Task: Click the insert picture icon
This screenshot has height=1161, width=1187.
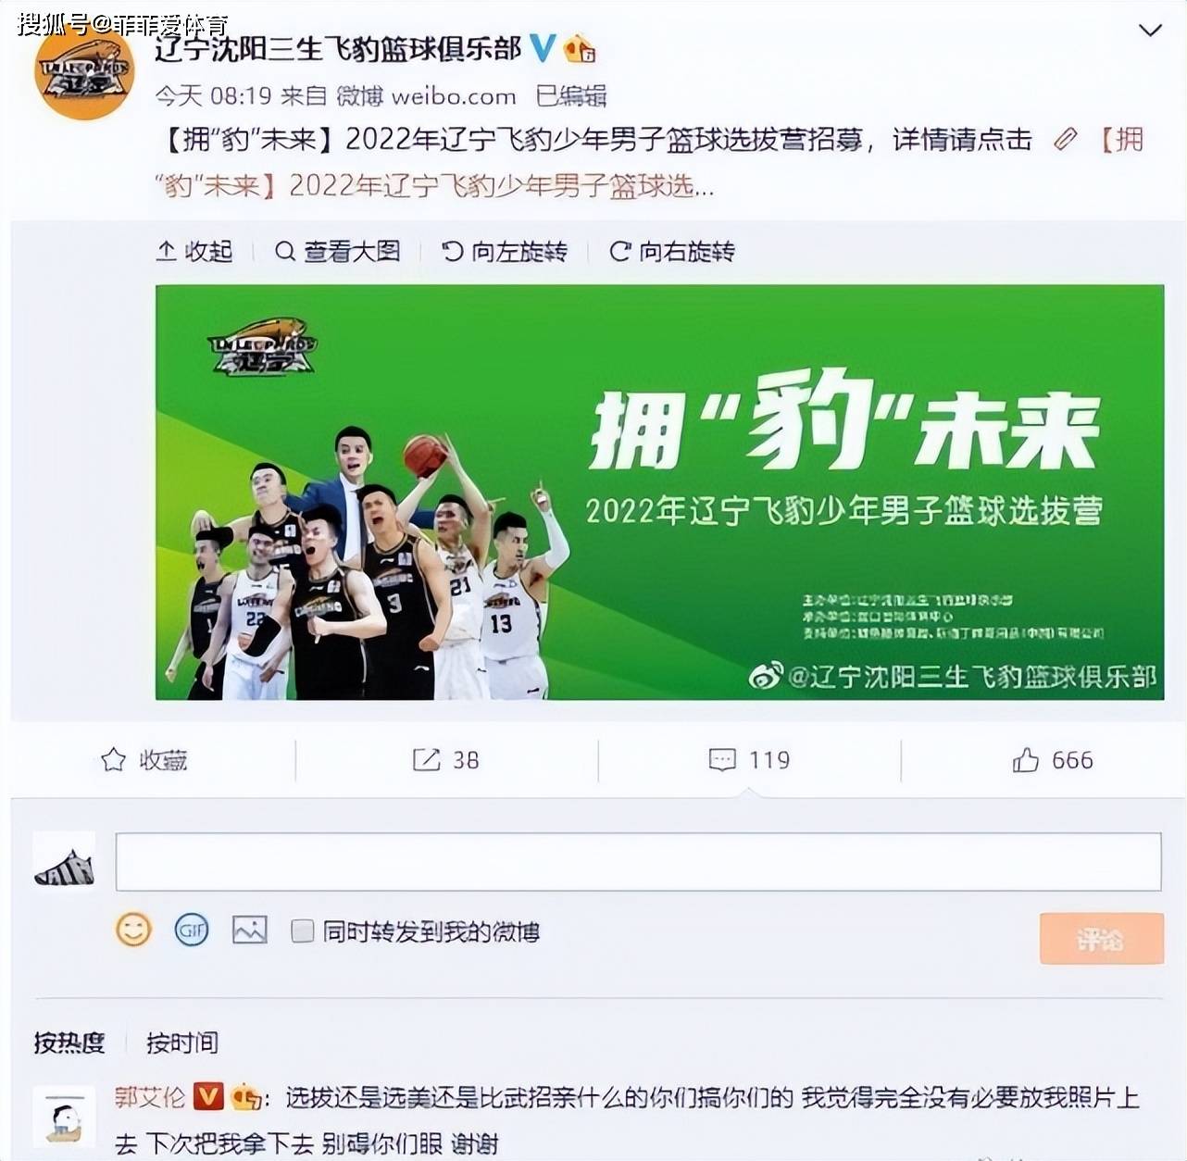Action: (249, 930)
